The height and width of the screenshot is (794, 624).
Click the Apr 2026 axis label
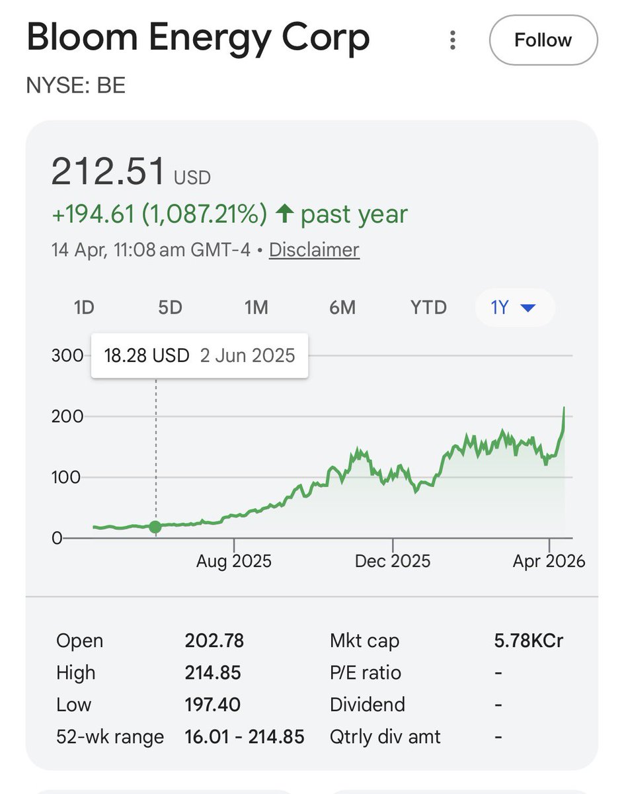coord(549,561)
